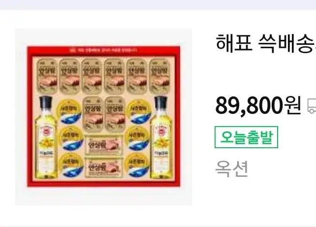Click the 해표 brand word in title
Image resolution: width=316 pixels, height=227 pixels.
tap(234, 43)
